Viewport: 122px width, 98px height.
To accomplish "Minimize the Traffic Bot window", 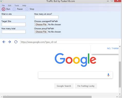I will point(108,1).
